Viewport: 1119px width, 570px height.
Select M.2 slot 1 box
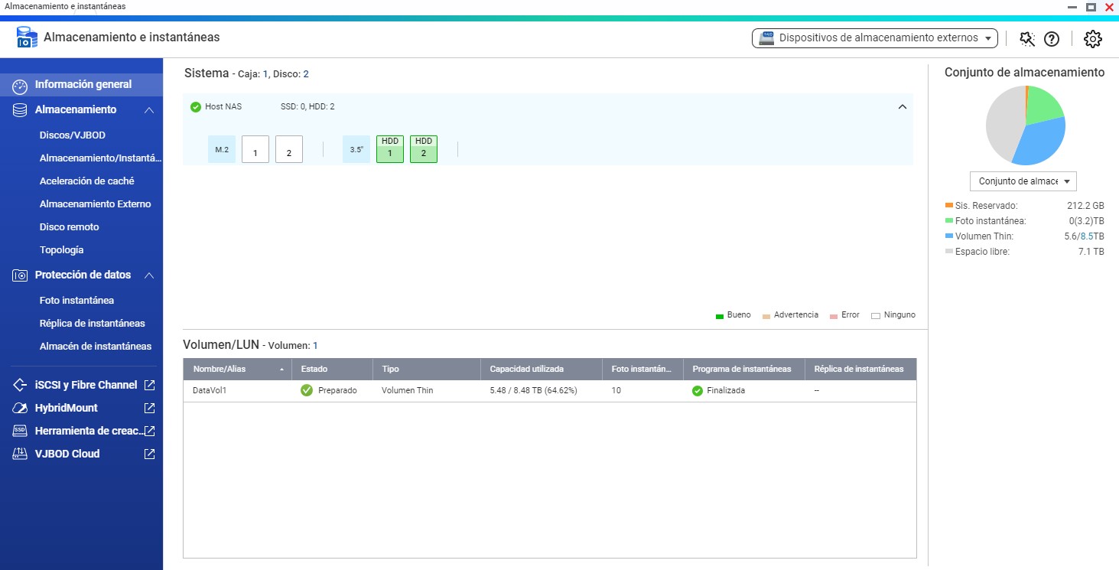point(255,150)
